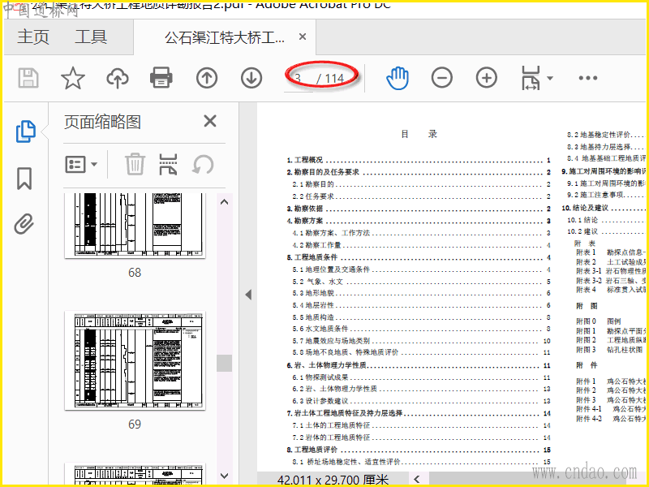
Task: Collapse the navigation pane arrow
Action: 248,295
